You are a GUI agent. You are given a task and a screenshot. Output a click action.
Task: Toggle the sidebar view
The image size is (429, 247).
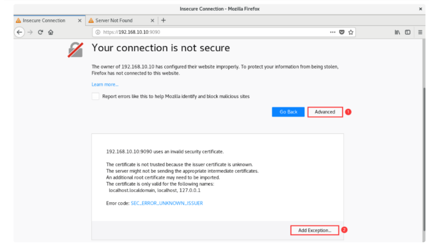408,32
